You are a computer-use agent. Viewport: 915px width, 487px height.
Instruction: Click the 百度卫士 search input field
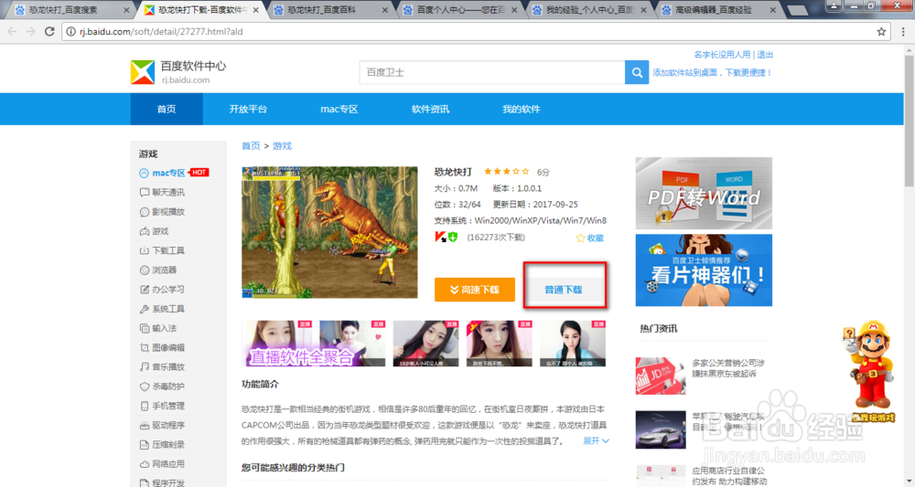[492, 72]
